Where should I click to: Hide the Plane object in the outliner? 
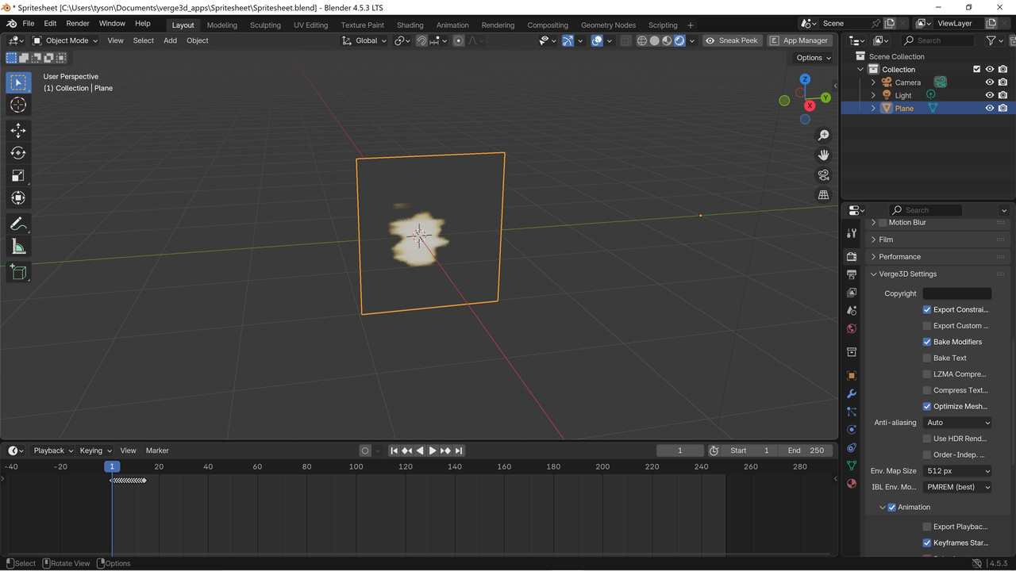point(990,108)
